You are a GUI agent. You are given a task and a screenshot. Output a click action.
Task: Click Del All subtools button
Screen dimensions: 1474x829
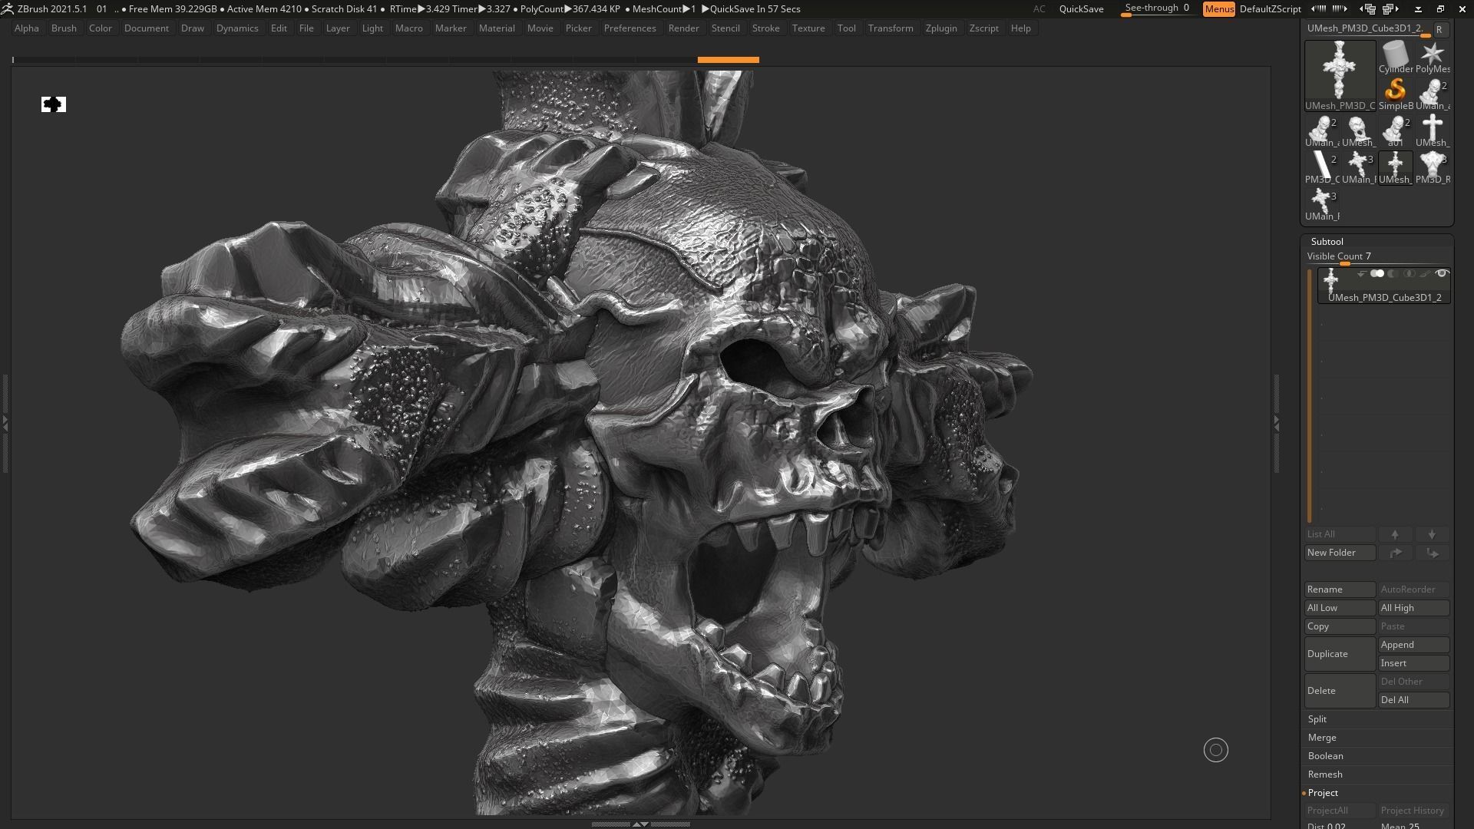pos(1413,700)
